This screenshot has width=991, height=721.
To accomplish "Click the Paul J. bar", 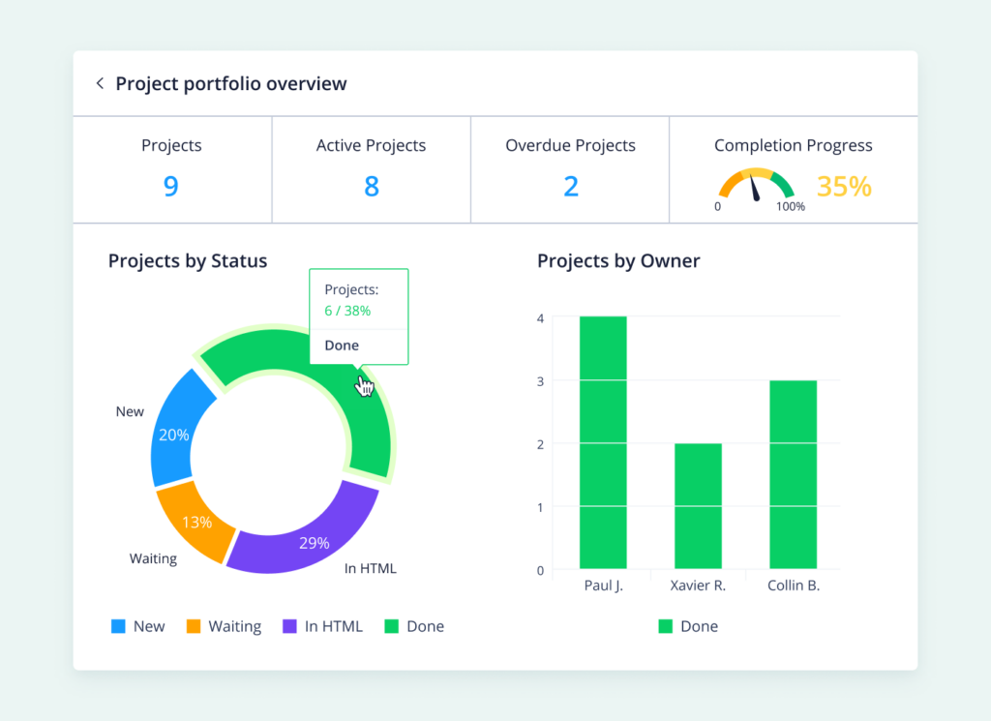I will point(603,442).
